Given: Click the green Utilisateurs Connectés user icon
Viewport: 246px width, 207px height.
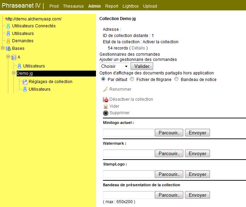Looking at the screenshot, I should (8, 26).
